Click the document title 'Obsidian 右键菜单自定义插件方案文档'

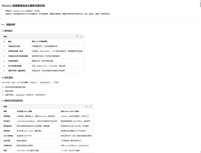(x=23, y=6)
